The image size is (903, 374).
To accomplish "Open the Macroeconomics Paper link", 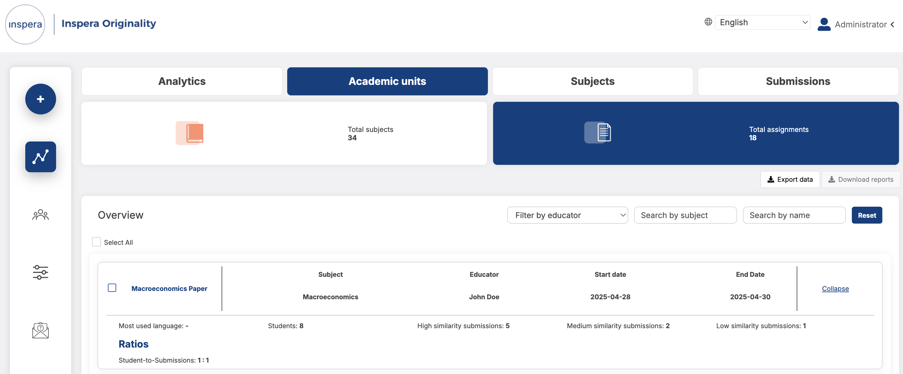I will pos(169,288).
